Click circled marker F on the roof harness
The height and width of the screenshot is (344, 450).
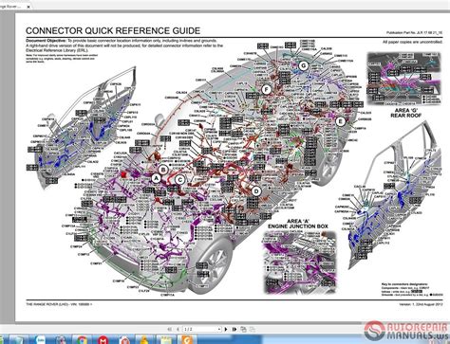point(267,90)
